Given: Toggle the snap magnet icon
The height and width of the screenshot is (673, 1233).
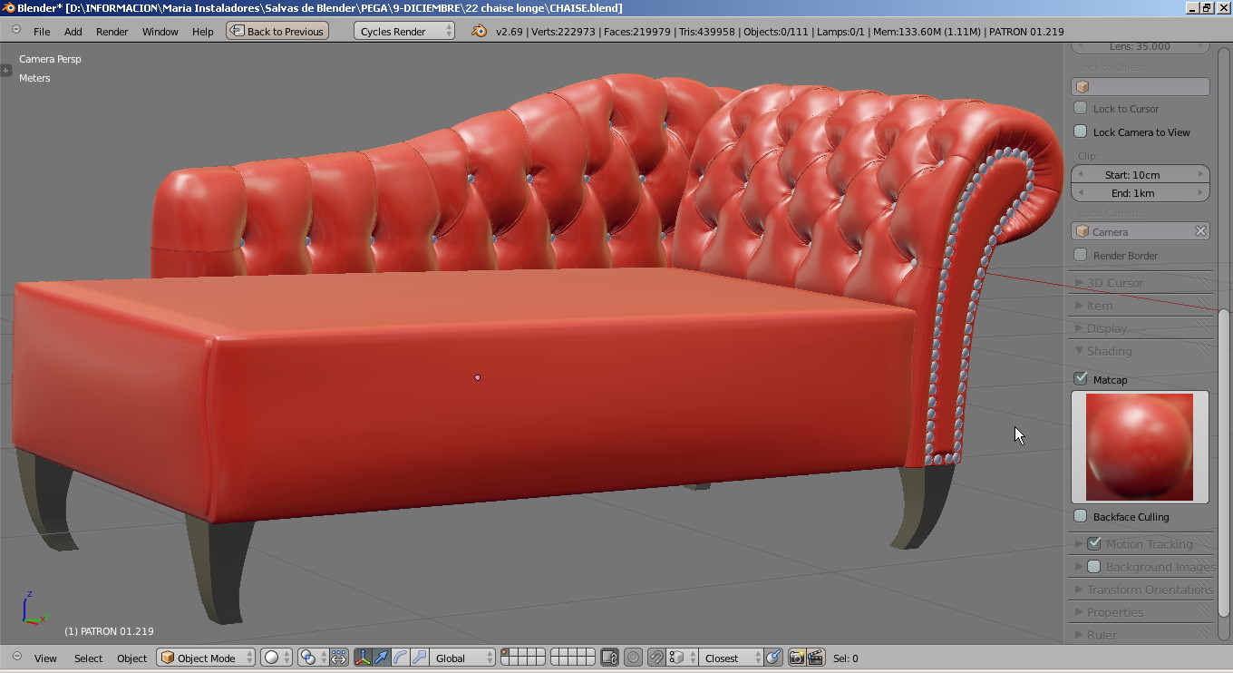Looking at the screenshot, I should coord(657,658).
